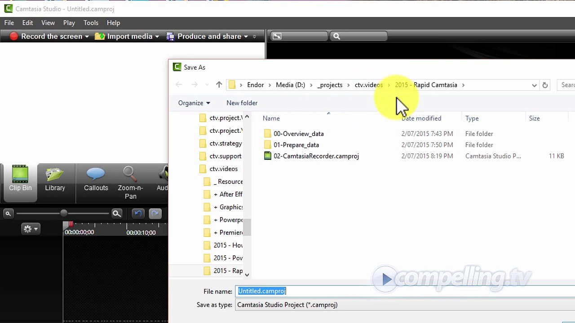Click the camproj file icon for 02-CamtasiaRecorder
Image resolution: width=575 pixels, height=323 pixels.
(x=268, y=156)
